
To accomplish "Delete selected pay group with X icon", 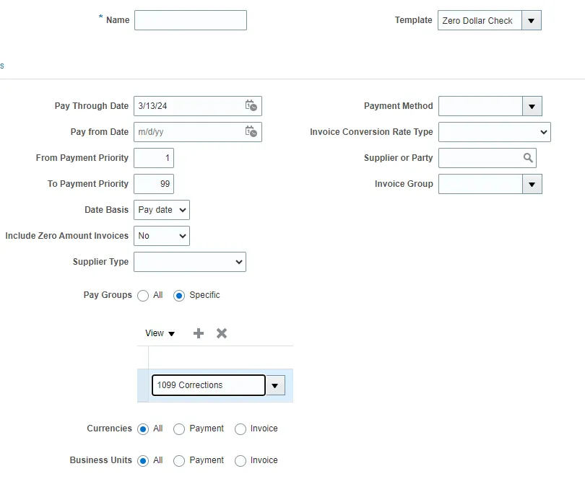I will click(222, 333).
